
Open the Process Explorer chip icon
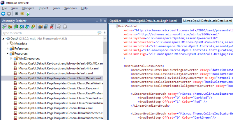point(17,14)
